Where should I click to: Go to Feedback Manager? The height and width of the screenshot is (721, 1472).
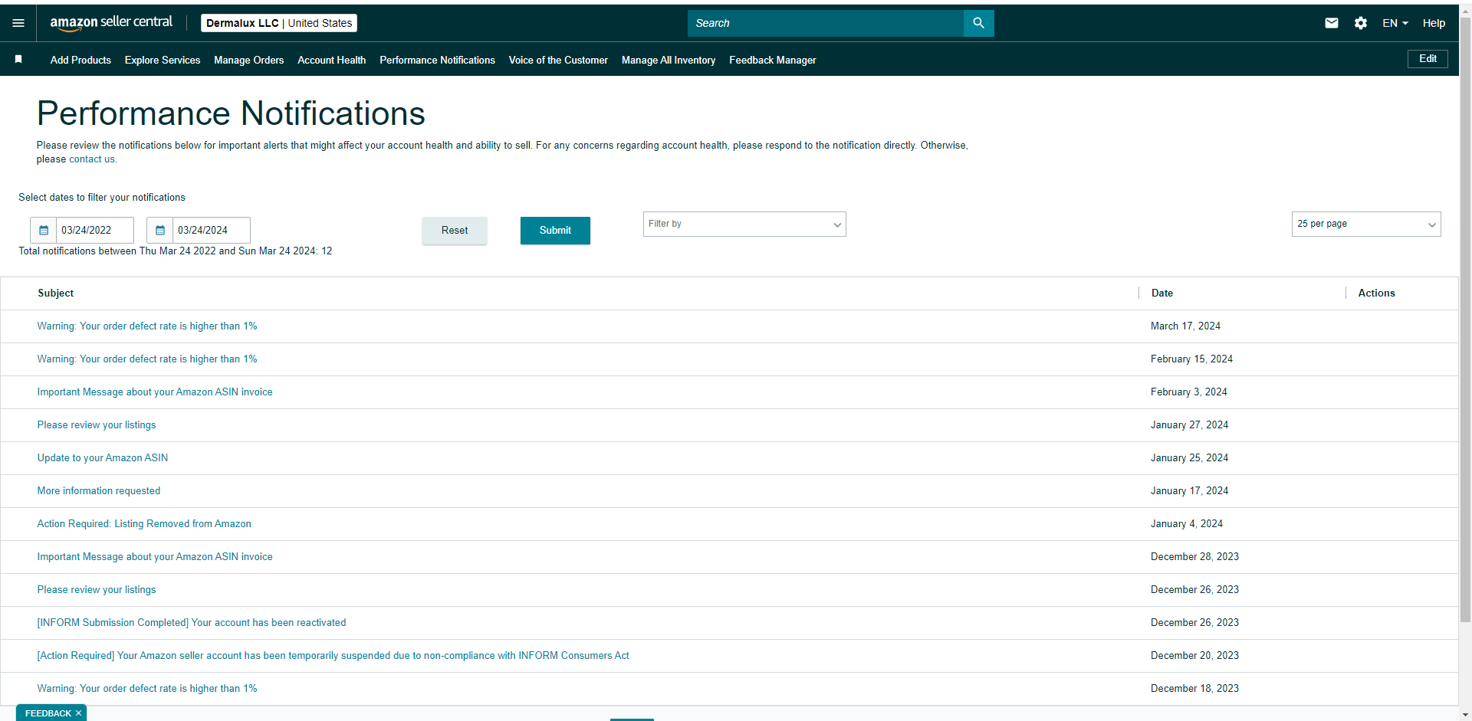pos(772,60)
